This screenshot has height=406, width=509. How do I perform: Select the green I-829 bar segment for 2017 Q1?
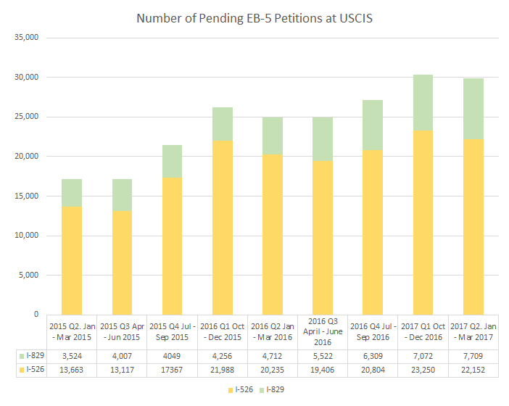click(x=423, y=102)
